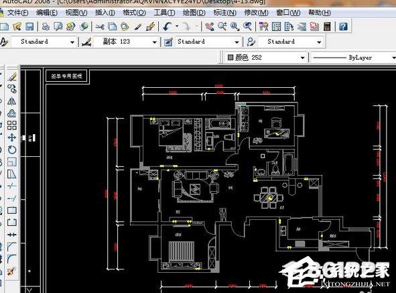Screen dimensions: 396x293
Task: Click the Help question mark icon
Action: (x=343, y=26)
